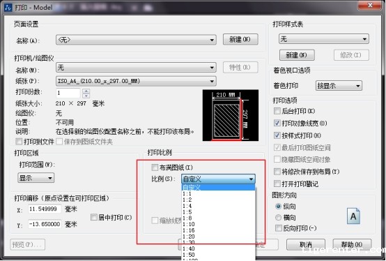The height and width of the screenshot is (261, 386).
Task: Click the application icon in title bar
Action: point(8,7)
